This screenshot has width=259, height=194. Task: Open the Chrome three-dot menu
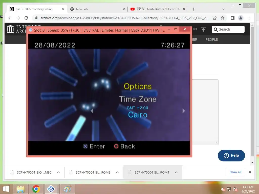coord(249,18)
